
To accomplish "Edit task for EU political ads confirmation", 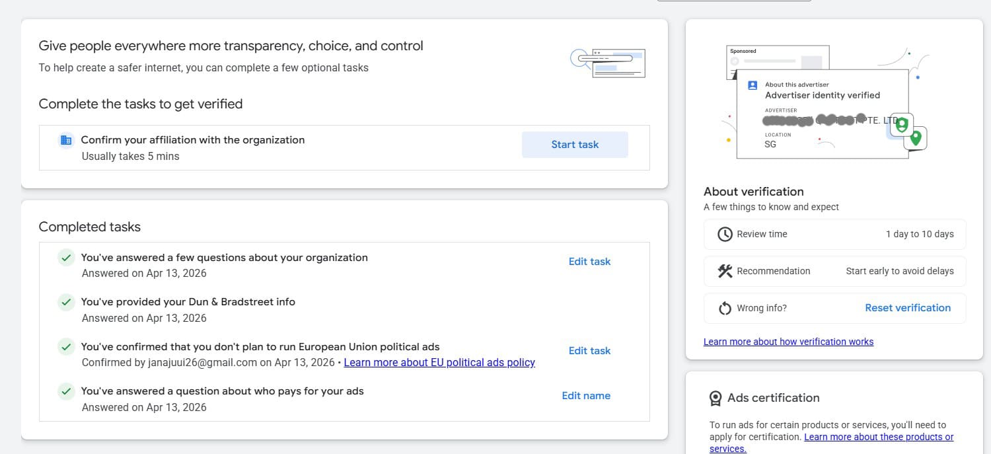I will 589,351.
